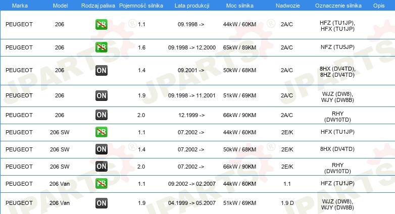Click the Nadwozie column header
This screenshot has width=395, height=214.
[x=288, y=6]
